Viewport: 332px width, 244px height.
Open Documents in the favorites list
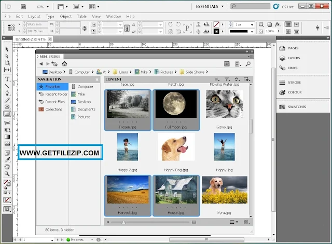click(83, 110)
